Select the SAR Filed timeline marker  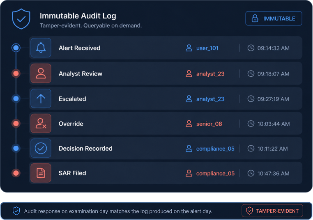click(x=16, y=173)
